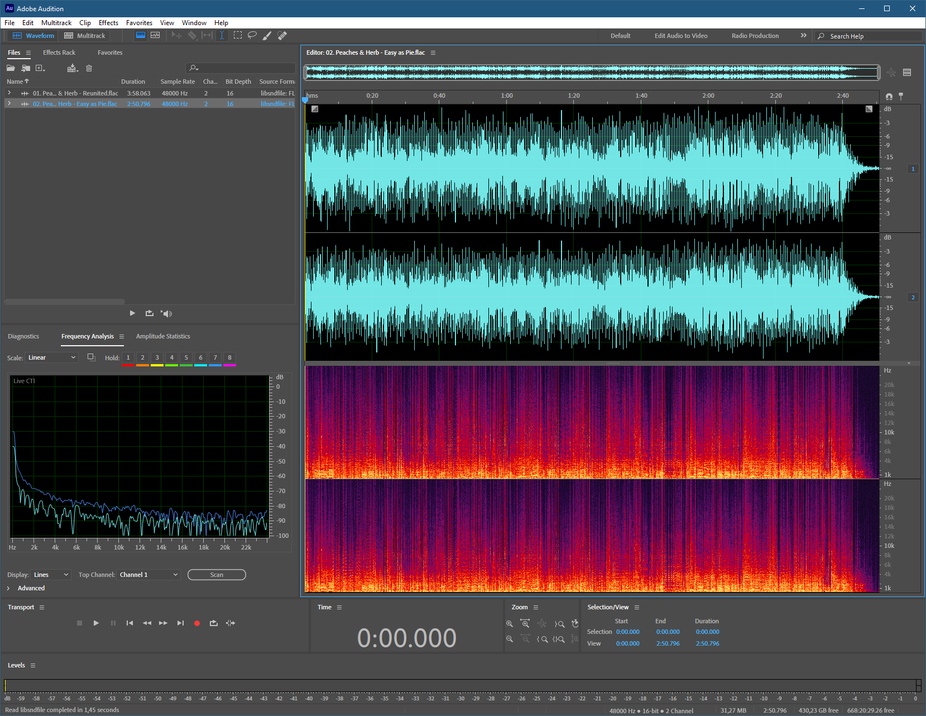
Task: Toggle loop preview in Files panel
Action: [x=149, y=313]
